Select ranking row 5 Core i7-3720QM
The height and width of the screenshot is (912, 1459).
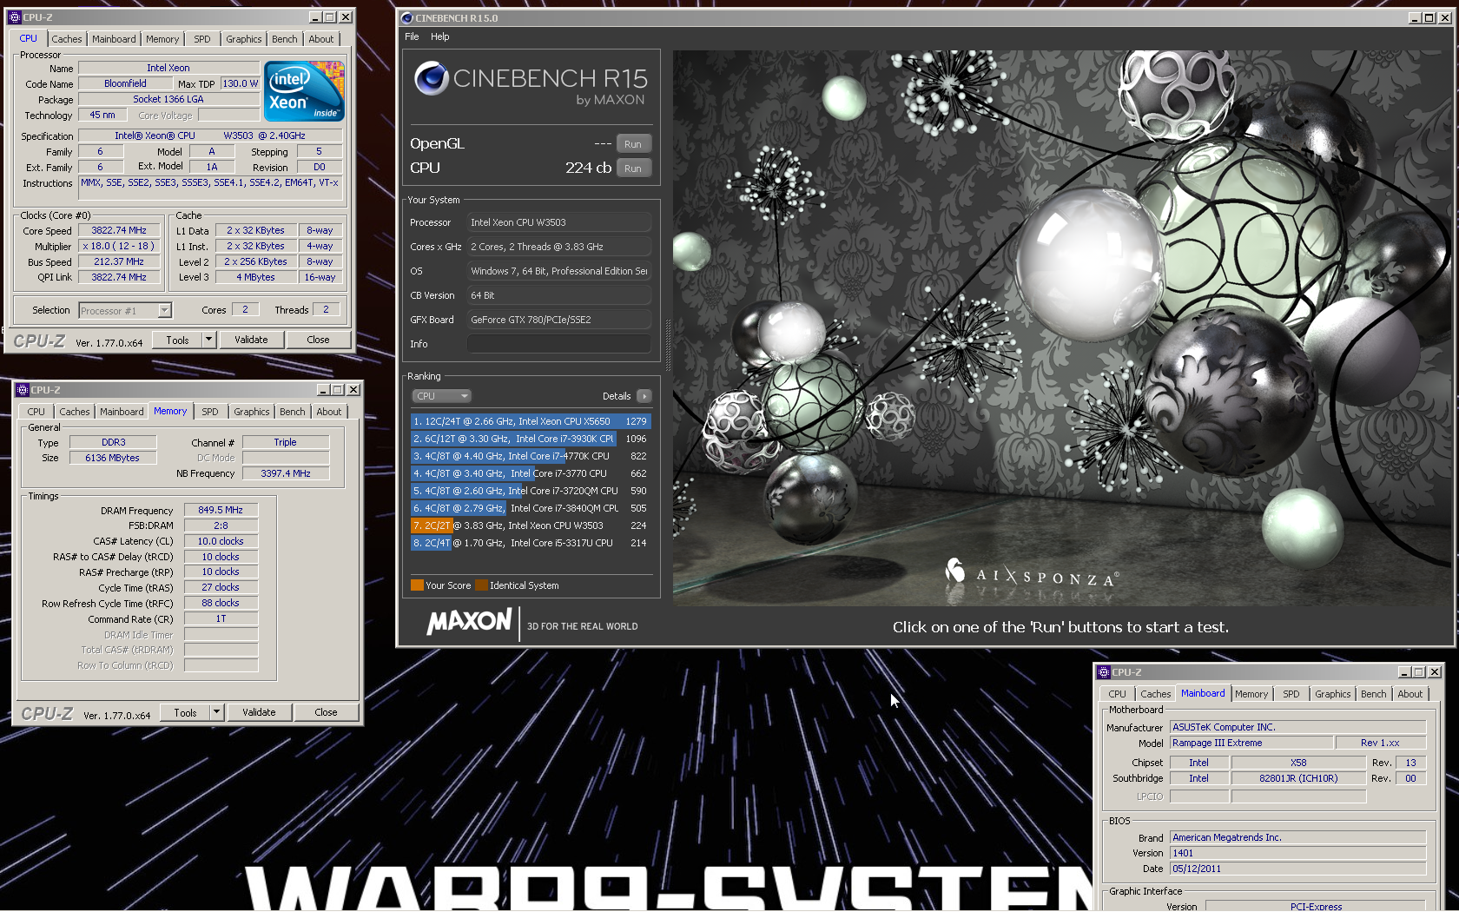click(x=530, y=491)
